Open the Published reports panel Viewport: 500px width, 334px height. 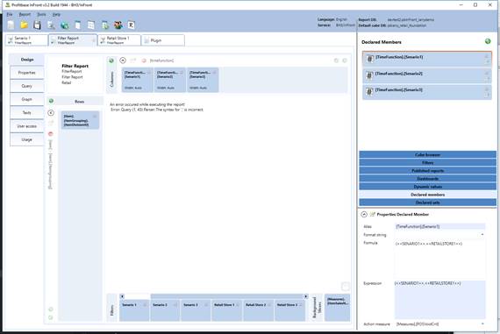coord(427,170)
